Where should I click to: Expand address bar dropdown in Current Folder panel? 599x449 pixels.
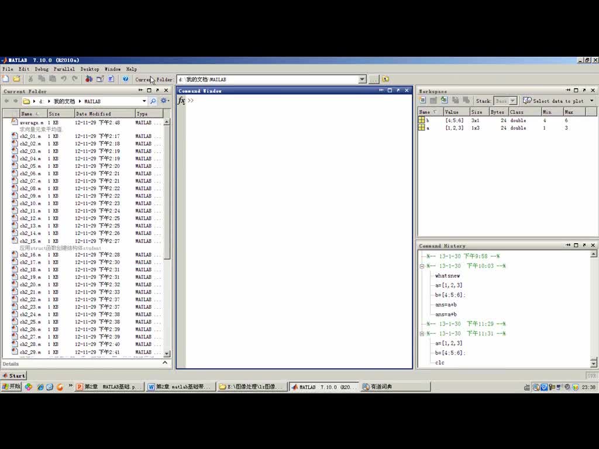pyautogui.click(x=144, y=101)
